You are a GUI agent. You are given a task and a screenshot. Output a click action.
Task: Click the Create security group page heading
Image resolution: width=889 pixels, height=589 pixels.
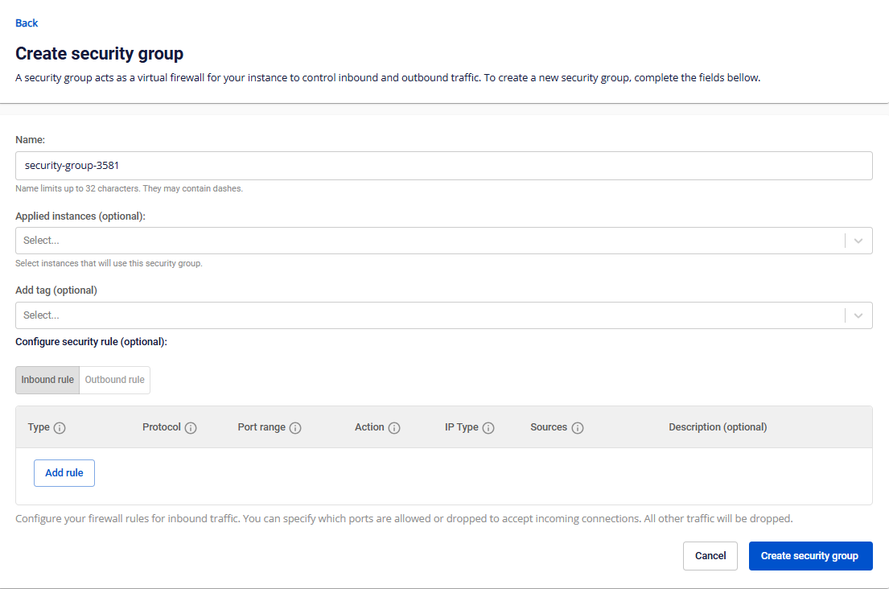(100, 54)
